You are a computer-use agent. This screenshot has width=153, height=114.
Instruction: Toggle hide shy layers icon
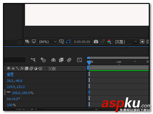point(53,60)
